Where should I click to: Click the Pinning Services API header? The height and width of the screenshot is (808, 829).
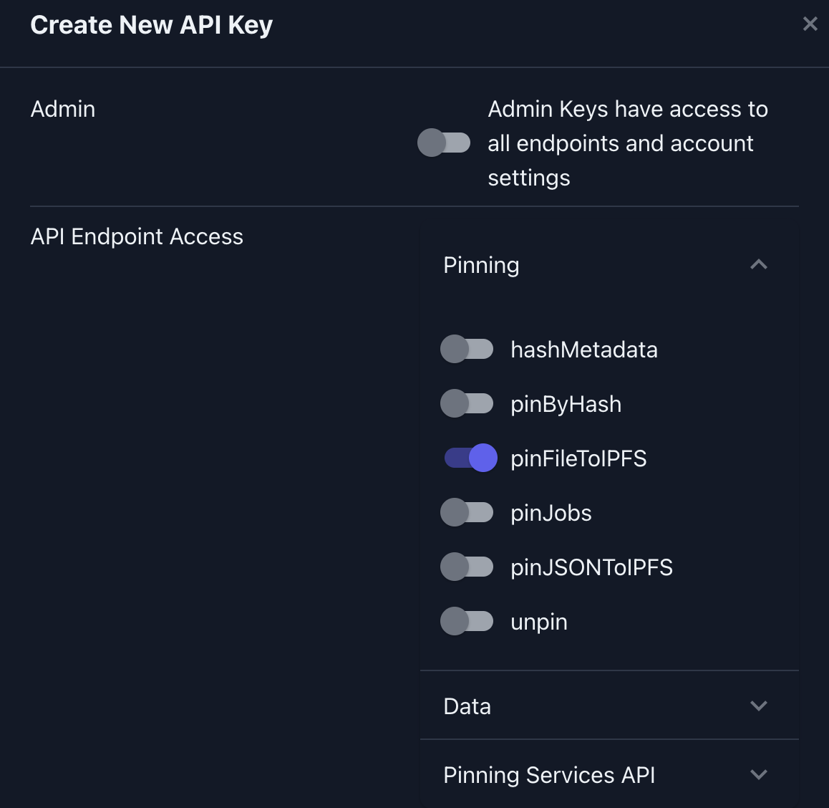tap(548, 775)
